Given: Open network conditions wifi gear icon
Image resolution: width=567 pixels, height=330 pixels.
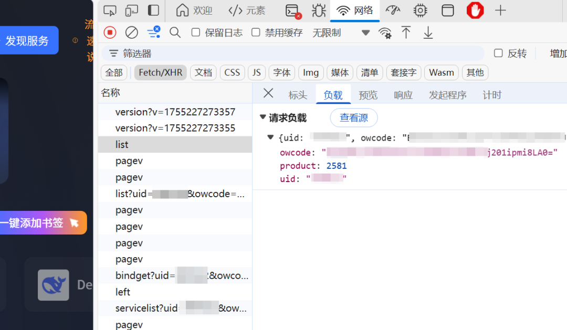Looking at the screenshot, I should tap(385, 33).
